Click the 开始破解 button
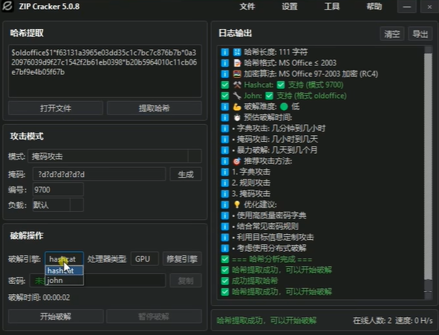Viewport: 439px width, 335px height. (56, 316)
